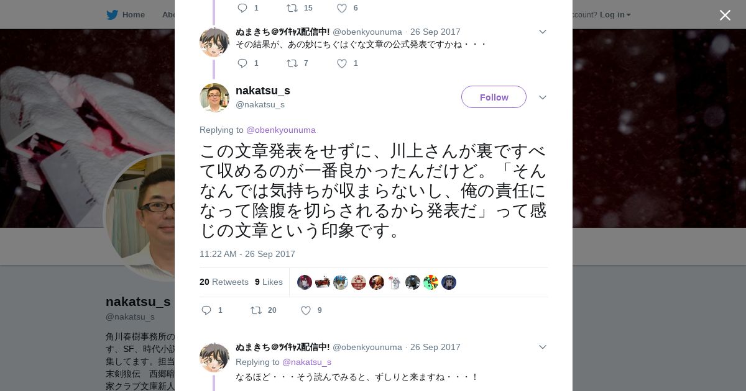This screenshot has width=746, height=391.
Task: Retweet the top tweet showing 15 retweets
Action: tap(292, 8)
